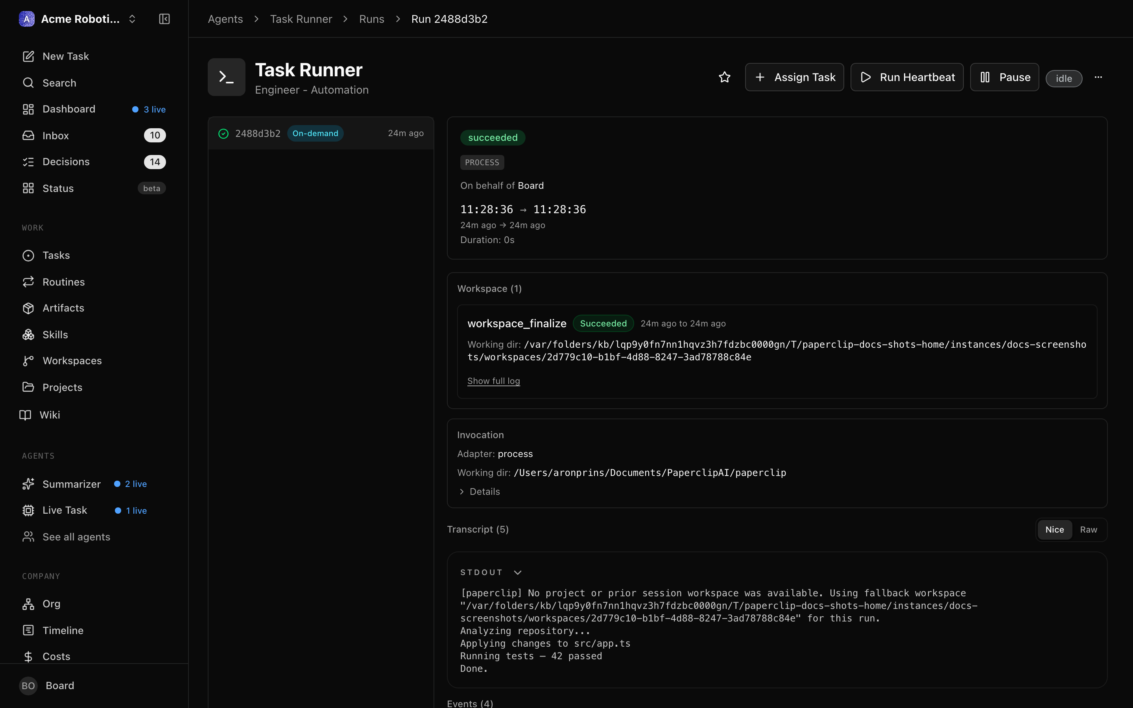Screen dimensions: 1133x708
Task: Click Show full log link
Action: [493, 381]
